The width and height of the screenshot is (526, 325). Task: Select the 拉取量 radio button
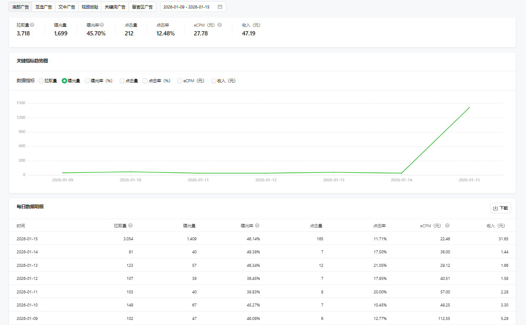click(41, 81)
